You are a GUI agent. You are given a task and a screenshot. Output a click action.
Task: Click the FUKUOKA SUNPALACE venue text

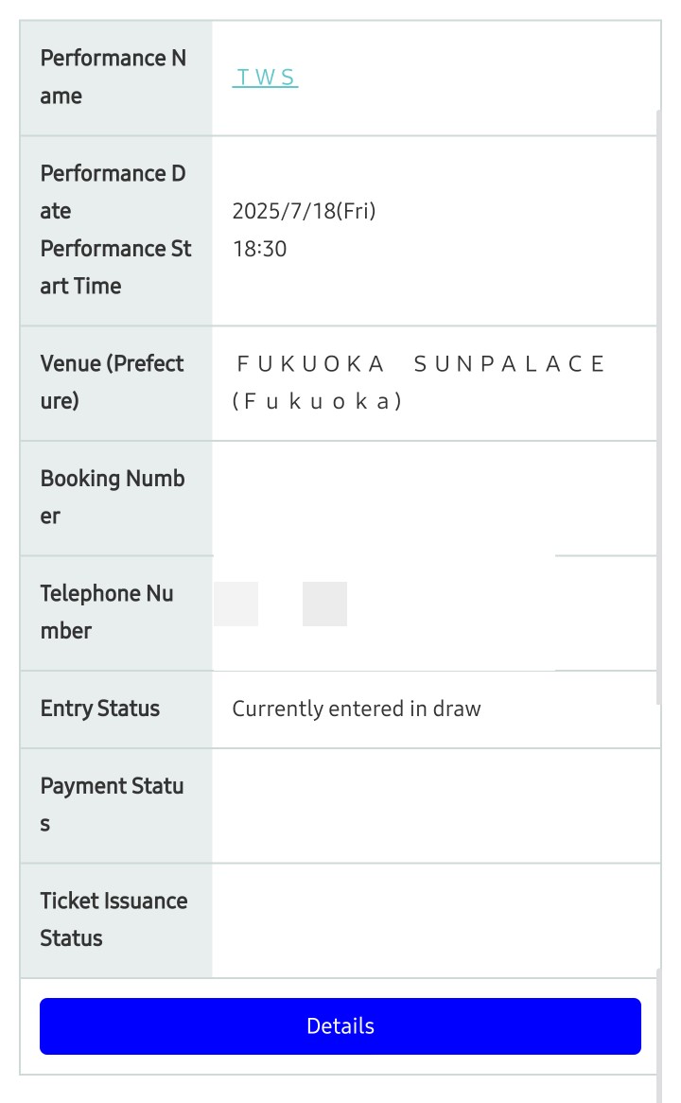[x=420, y=363]
